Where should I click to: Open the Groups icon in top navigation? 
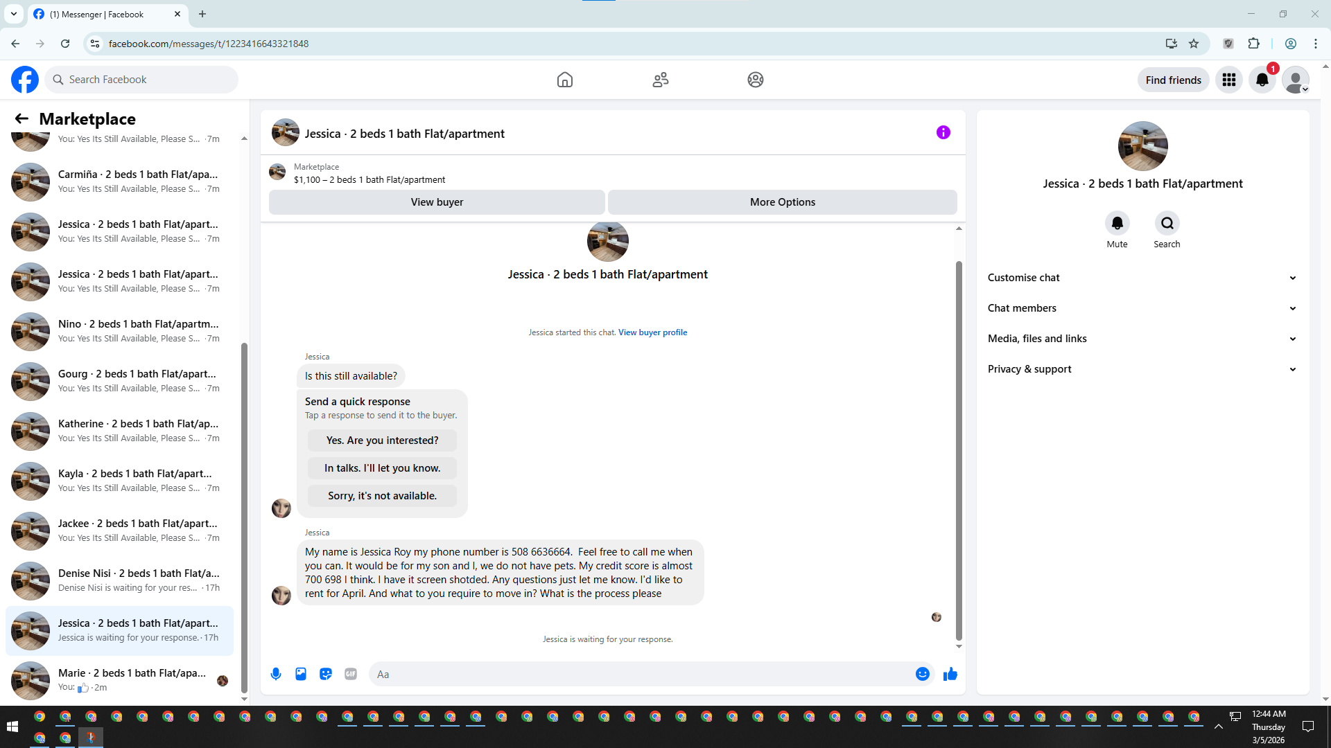point(756,80)
